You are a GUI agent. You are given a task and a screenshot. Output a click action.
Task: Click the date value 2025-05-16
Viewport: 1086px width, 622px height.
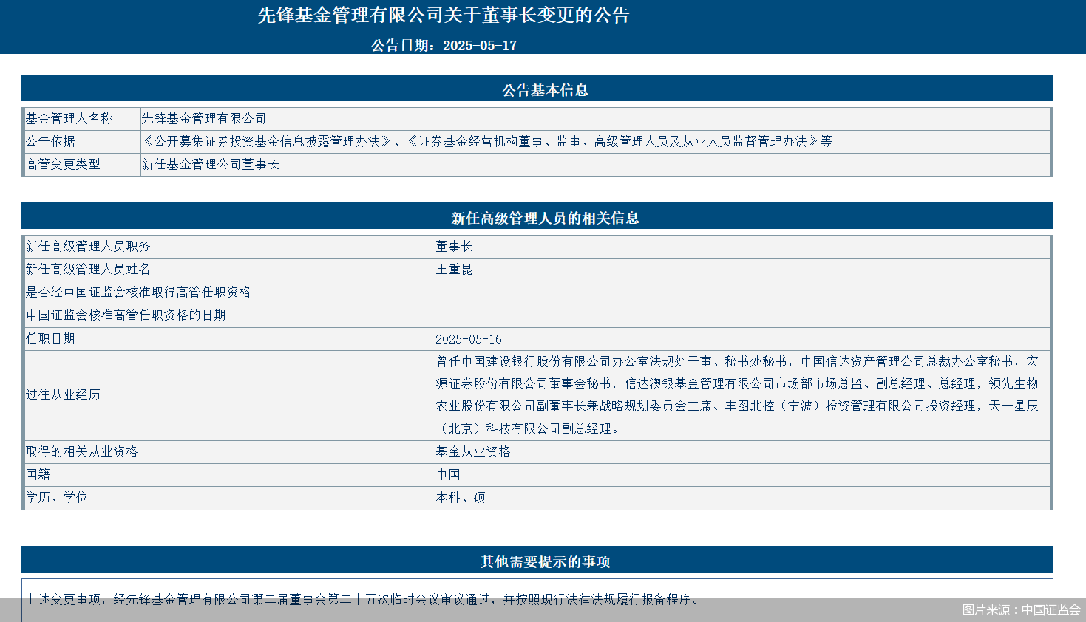469,339
